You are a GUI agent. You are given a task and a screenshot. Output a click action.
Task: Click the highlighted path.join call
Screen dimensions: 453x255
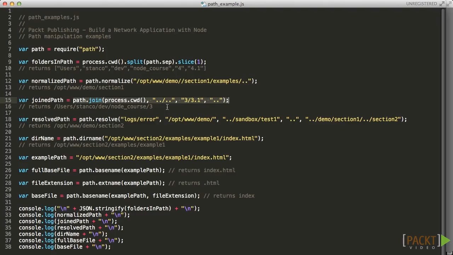pos(151,100)
